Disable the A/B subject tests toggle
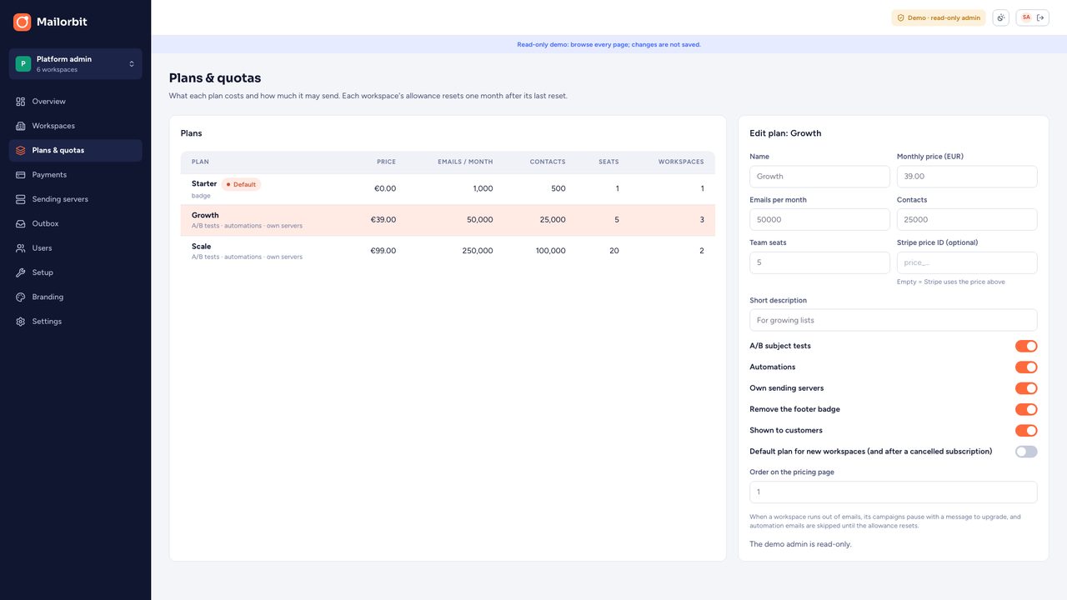Image resolution: width=1067 pixels, height=600 pixels. point(1026,346)
